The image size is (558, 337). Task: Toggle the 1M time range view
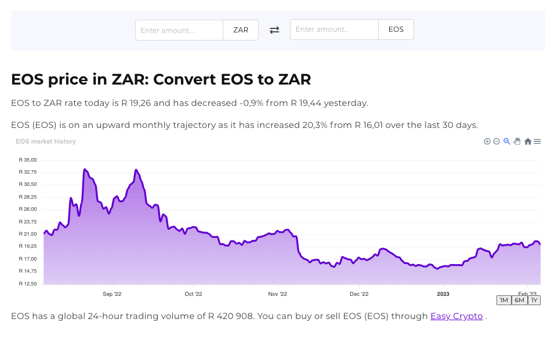point(503,300)
